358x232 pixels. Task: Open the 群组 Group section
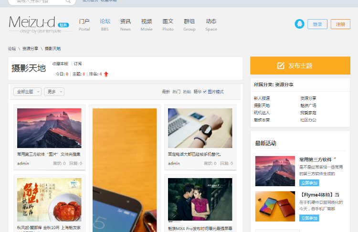tap(190, 25)
